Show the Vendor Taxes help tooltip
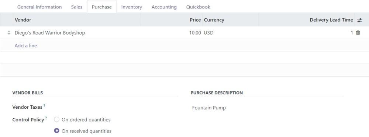This screenshot has height=137, width=369. pos(44,106)
